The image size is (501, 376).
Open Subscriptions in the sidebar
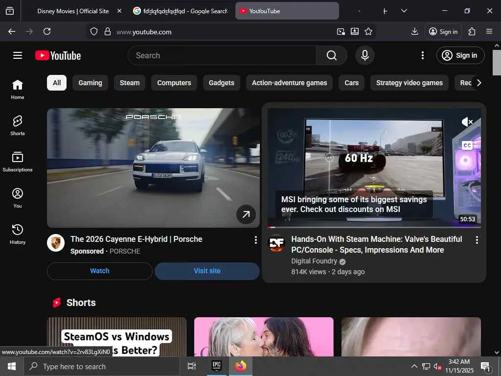18,162
